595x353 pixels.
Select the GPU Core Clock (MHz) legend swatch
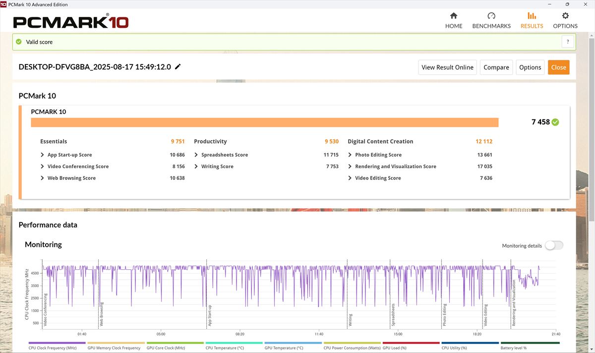(x=175, y=343)
